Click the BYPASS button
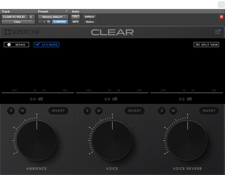Viewport: 225px width, 175px height. (x=90, y=17)
